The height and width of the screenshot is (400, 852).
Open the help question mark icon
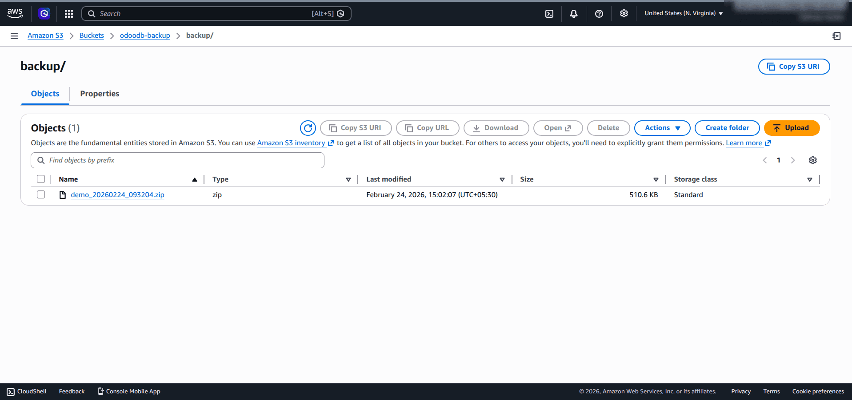pyautogui.click(x=599, y=14)
